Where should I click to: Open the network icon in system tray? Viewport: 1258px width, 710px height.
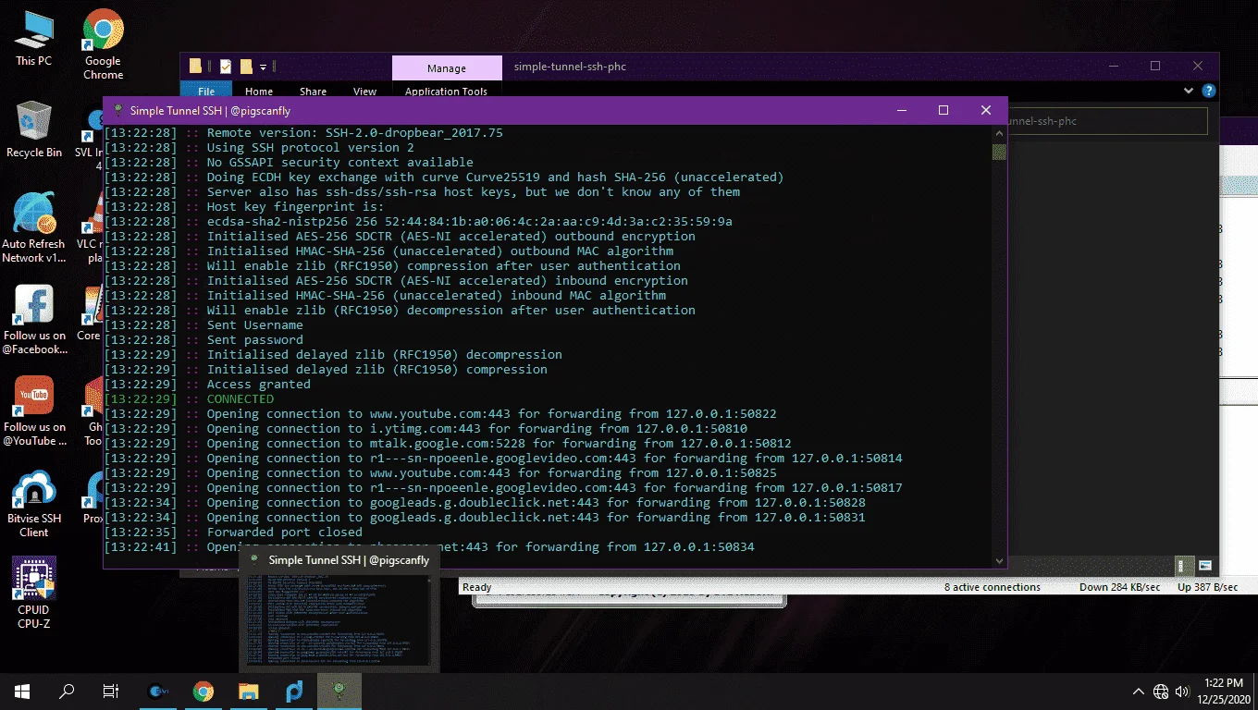(x=1162, y=692)
